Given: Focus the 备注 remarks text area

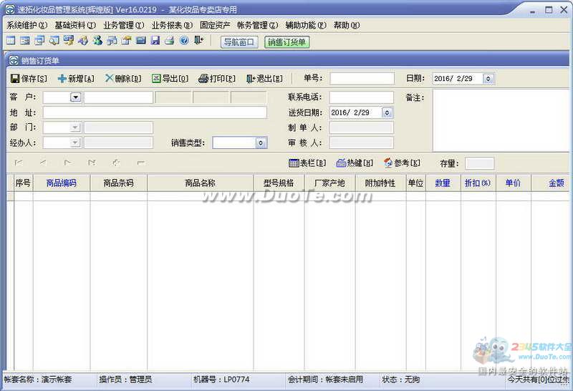Looking at the screenshot, I should (501, 120).
